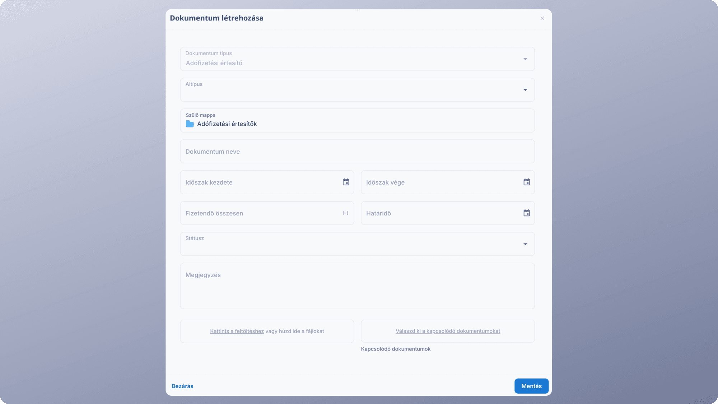Viewport: 718px width, 404px height.
Task: Click the Bezárás button
Action: click(x=182, y=386)
